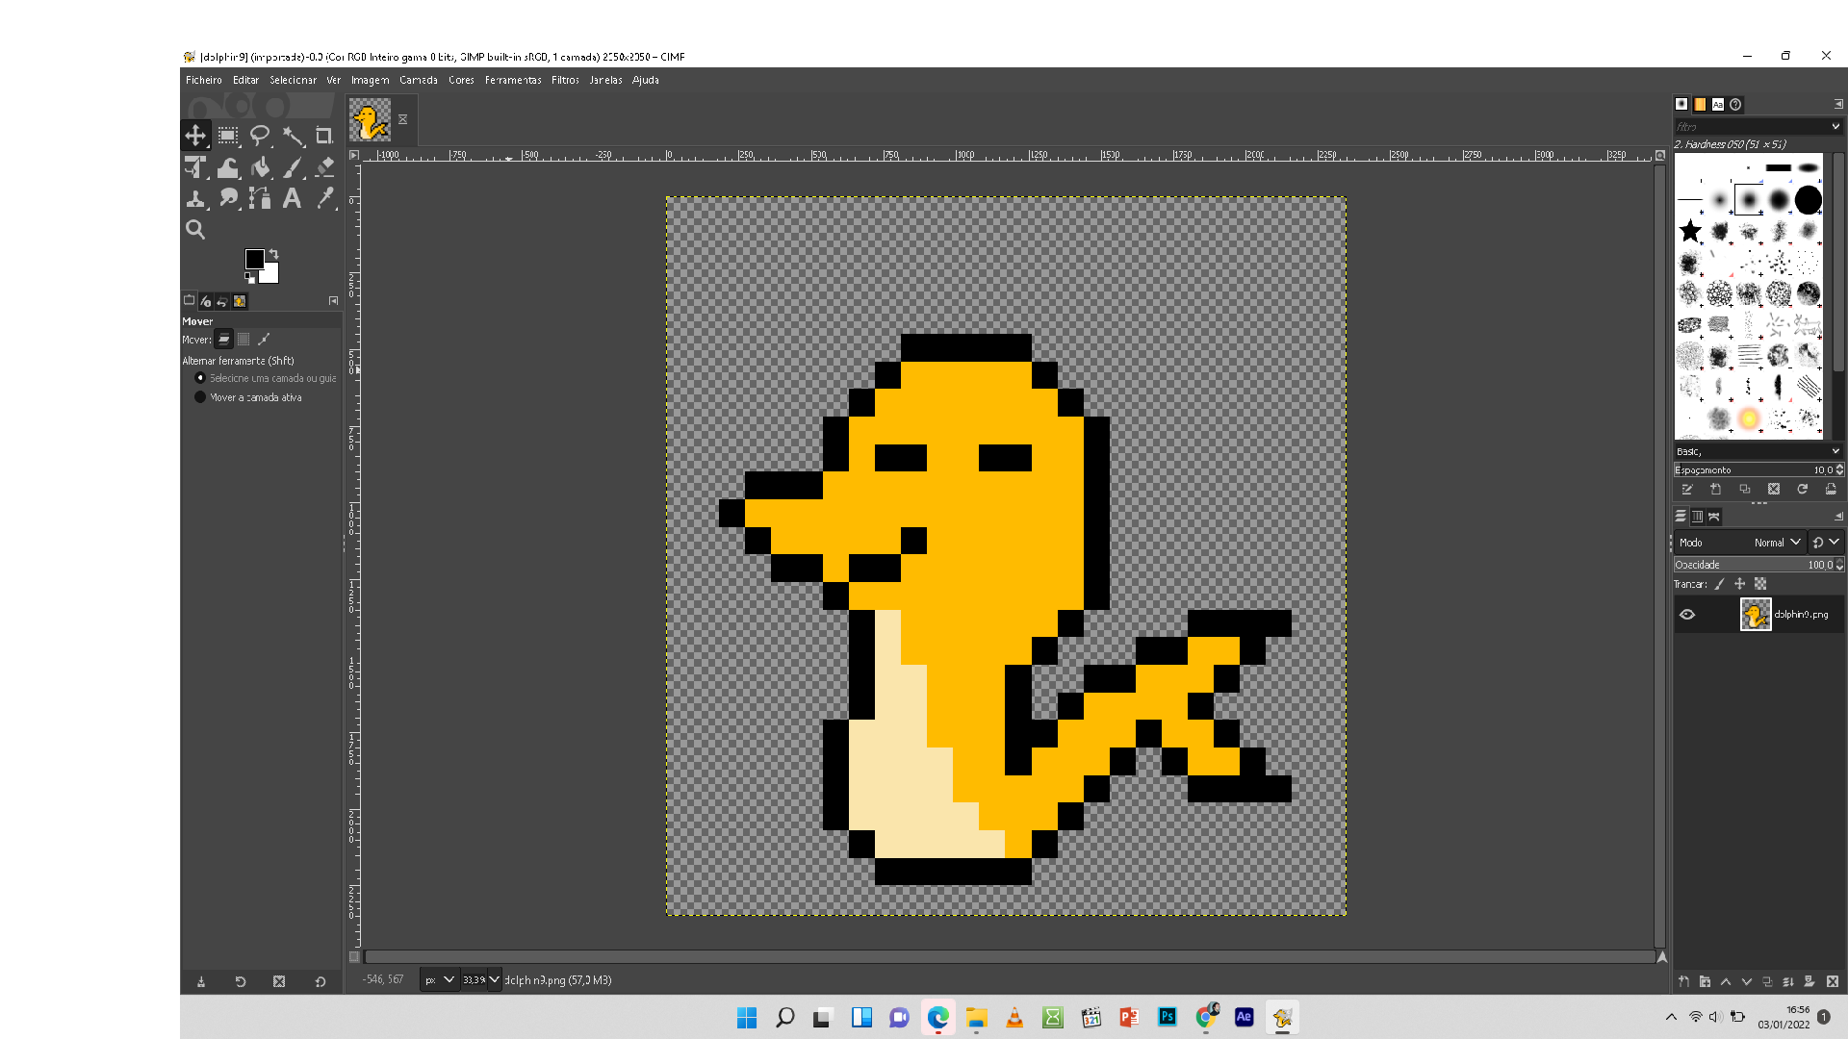1848x1039 pixels.
Task: Set Move mode to layer
Action: (x=223, y=339)
